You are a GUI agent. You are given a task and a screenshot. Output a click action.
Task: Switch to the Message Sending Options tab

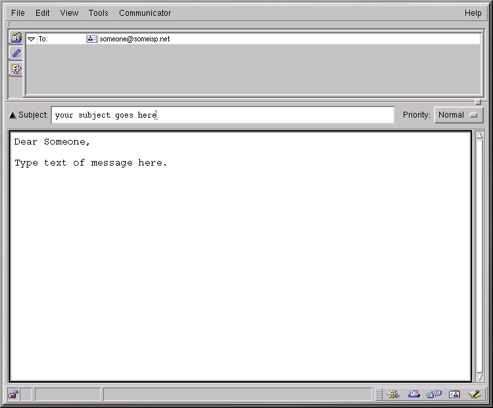[x=16, y=68]
